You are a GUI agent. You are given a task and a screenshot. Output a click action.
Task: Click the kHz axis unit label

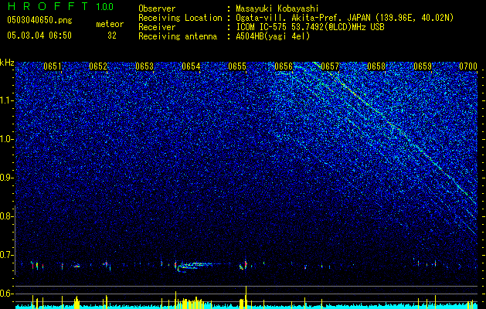[x=7, y=63]
